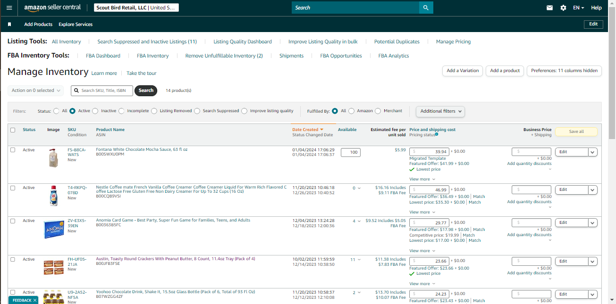The width and height of the screenshot is (616, 304).
Task: Select Fulfilled By Amazon option
Action: [x=351, y=111]
